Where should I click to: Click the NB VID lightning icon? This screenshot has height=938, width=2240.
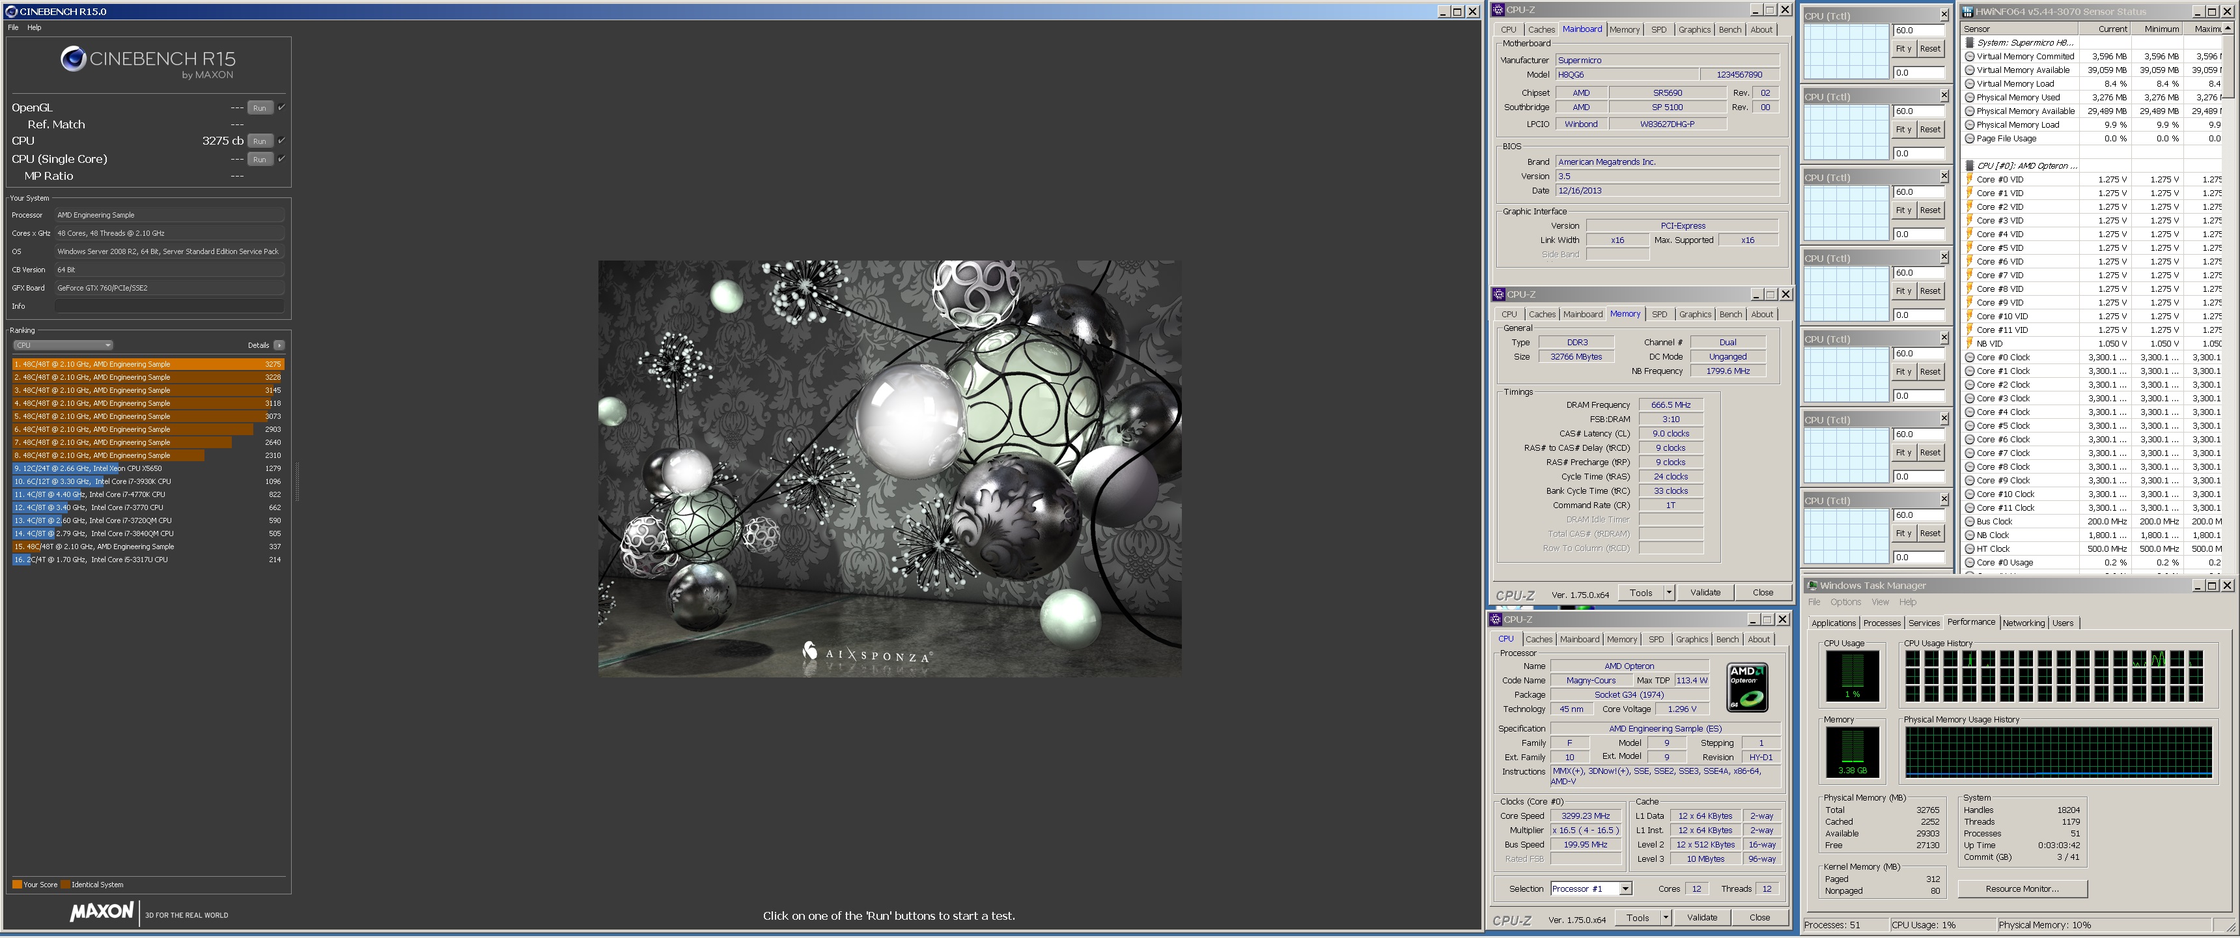1970,344
